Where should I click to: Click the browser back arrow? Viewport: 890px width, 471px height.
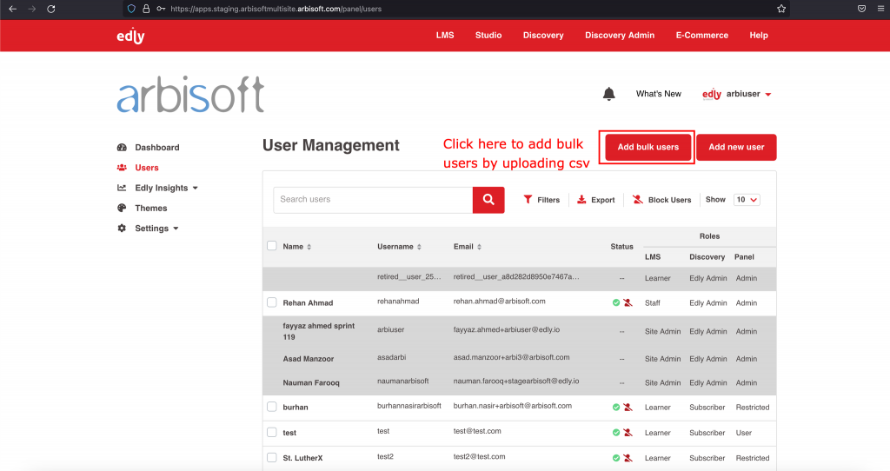point(12,9)
